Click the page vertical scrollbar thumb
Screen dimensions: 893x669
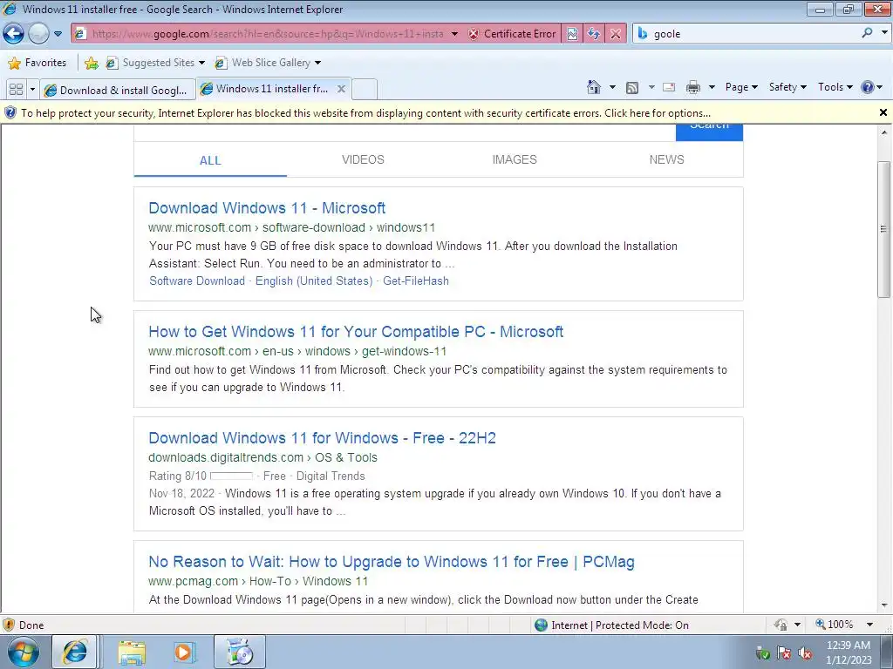(884, 229)
